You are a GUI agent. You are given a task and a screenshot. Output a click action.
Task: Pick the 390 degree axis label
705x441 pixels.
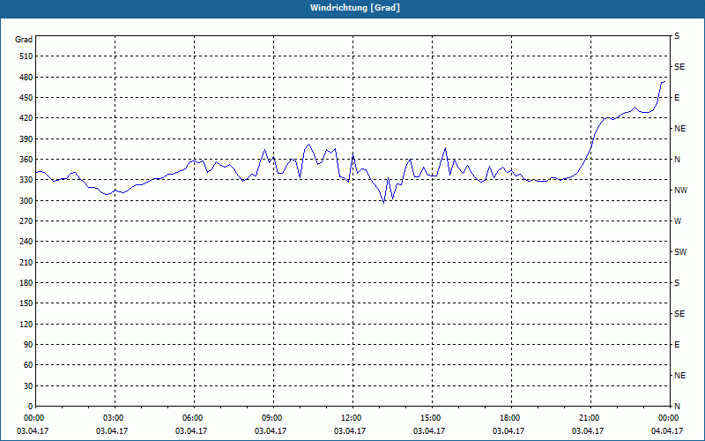(x=26, y=138)
